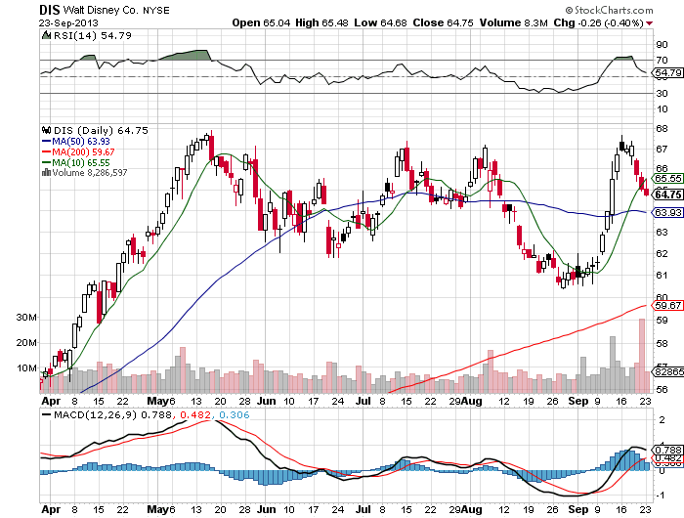Click the DIS (Daily) 64.75 legend entry
This screenshot has width=684, height=518.
click(x=101, y=130)
